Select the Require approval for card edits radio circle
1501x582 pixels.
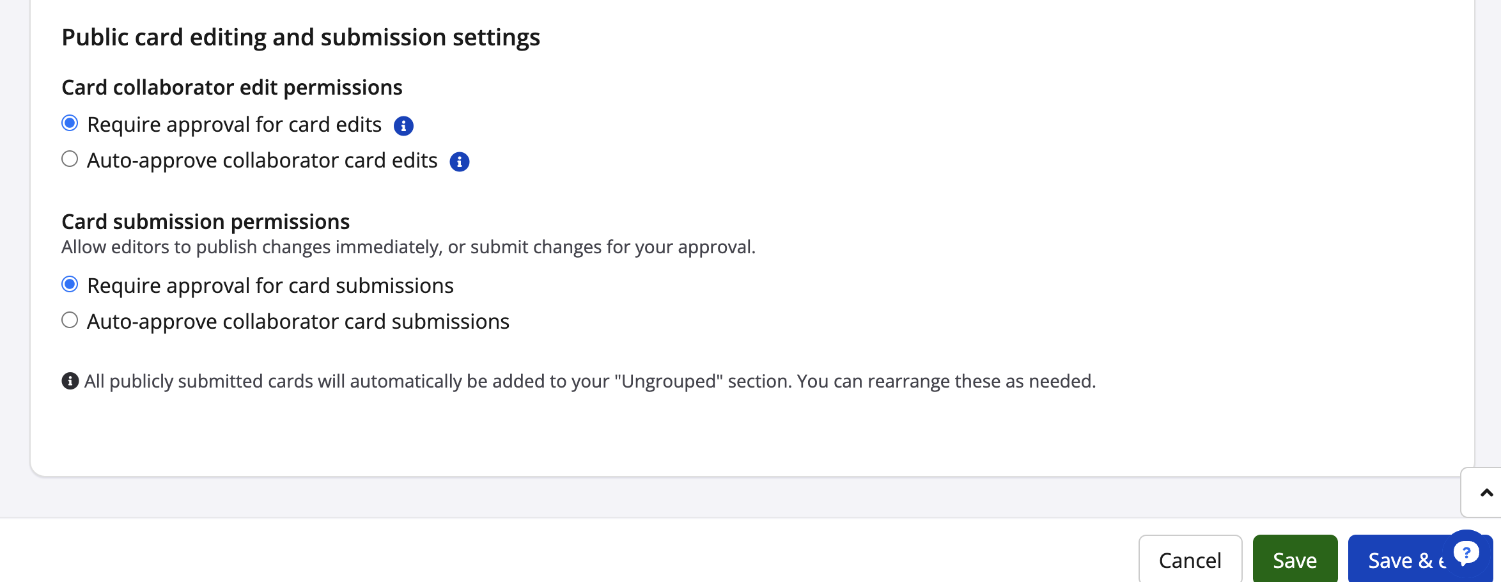pyautogui.click(x=70, y=123)
